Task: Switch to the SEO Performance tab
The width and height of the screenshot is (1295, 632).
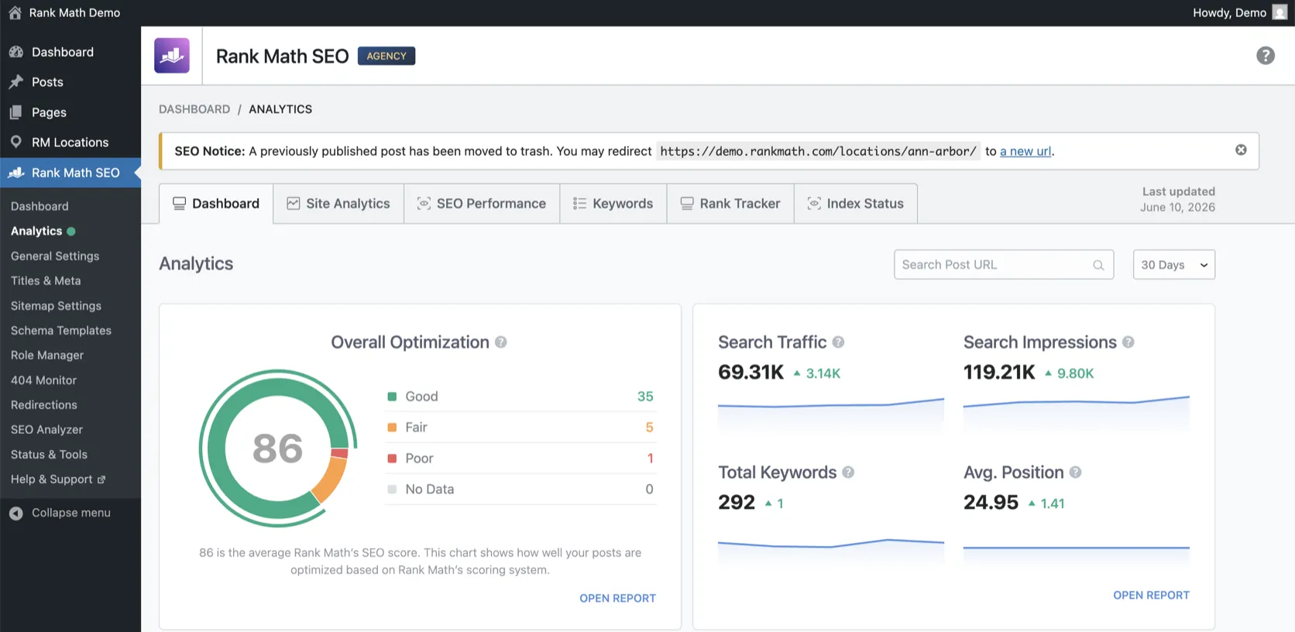Action: click(482, 204)
